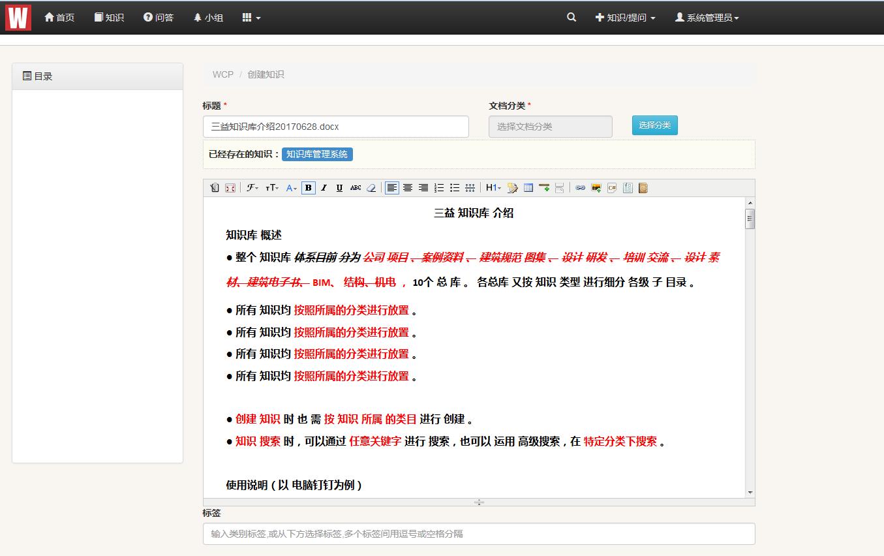
Task: Click the 知识库 概述 subheading
Action: coord(254,235)
